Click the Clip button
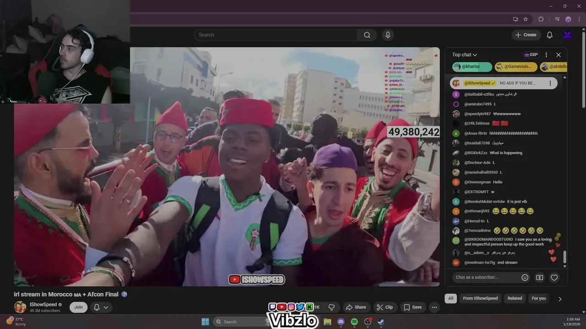The width and height of the screenshot is (586, 329). pos(385,307)
